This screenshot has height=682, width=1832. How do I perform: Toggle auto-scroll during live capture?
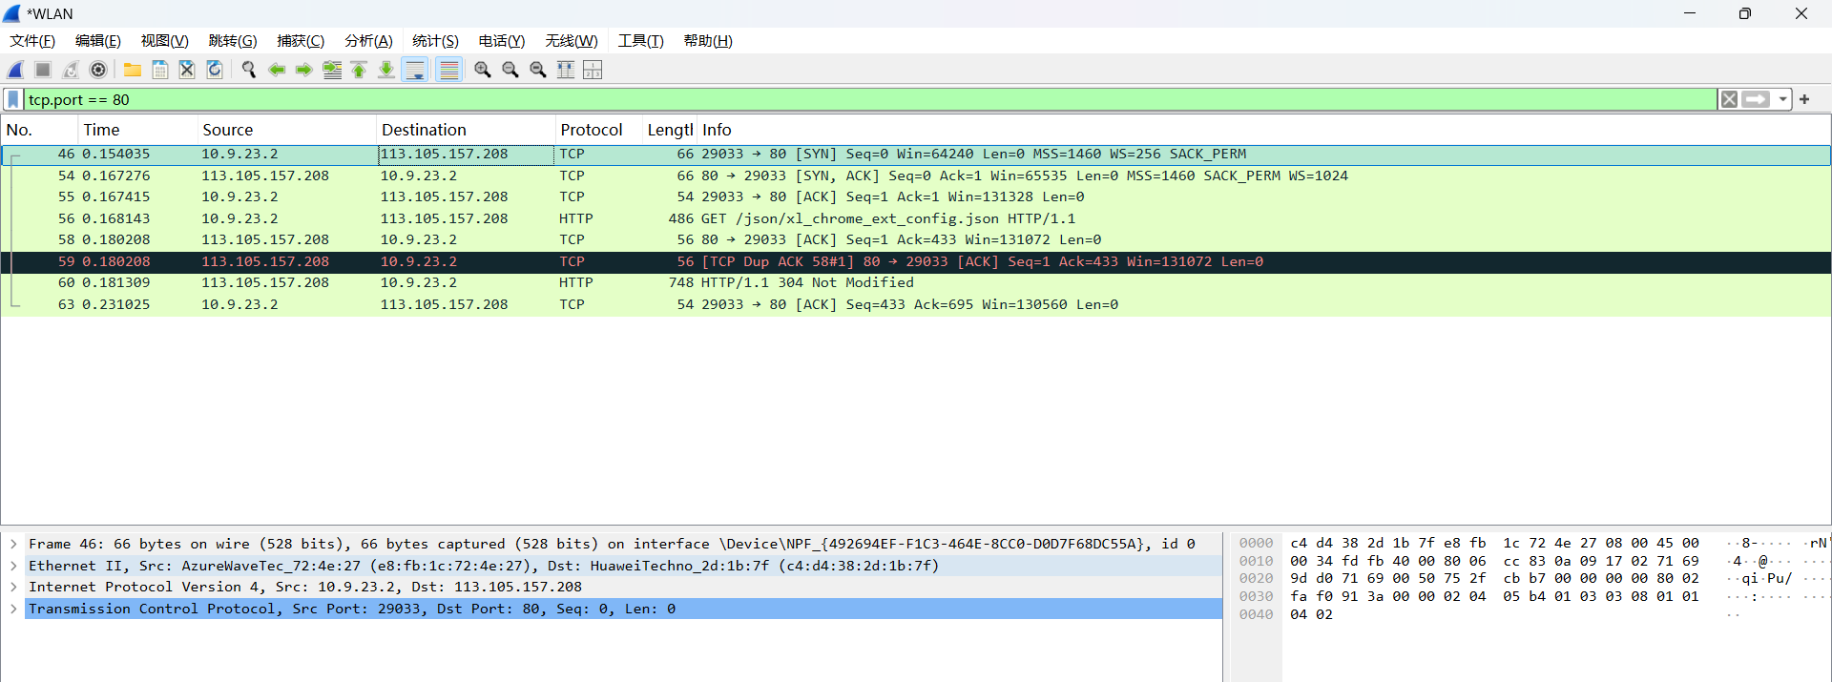click(x=415, y=70)
